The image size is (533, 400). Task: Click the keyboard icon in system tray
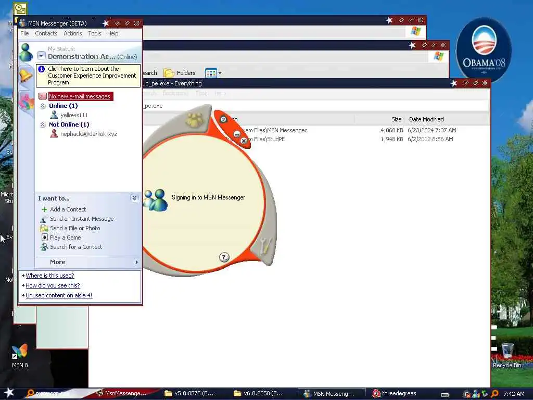click(x=445, y=395)
